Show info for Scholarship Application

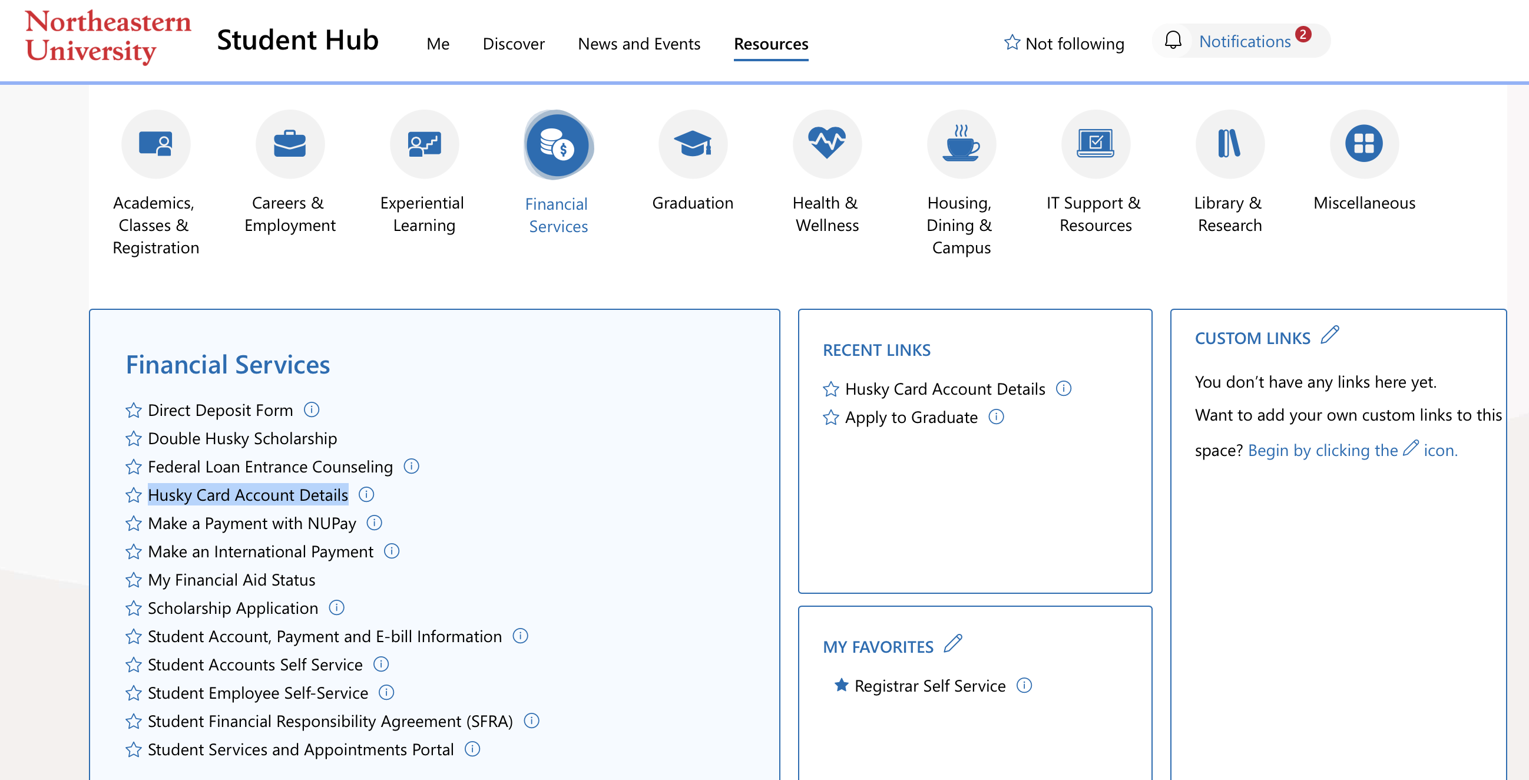[x=336, y=607]
